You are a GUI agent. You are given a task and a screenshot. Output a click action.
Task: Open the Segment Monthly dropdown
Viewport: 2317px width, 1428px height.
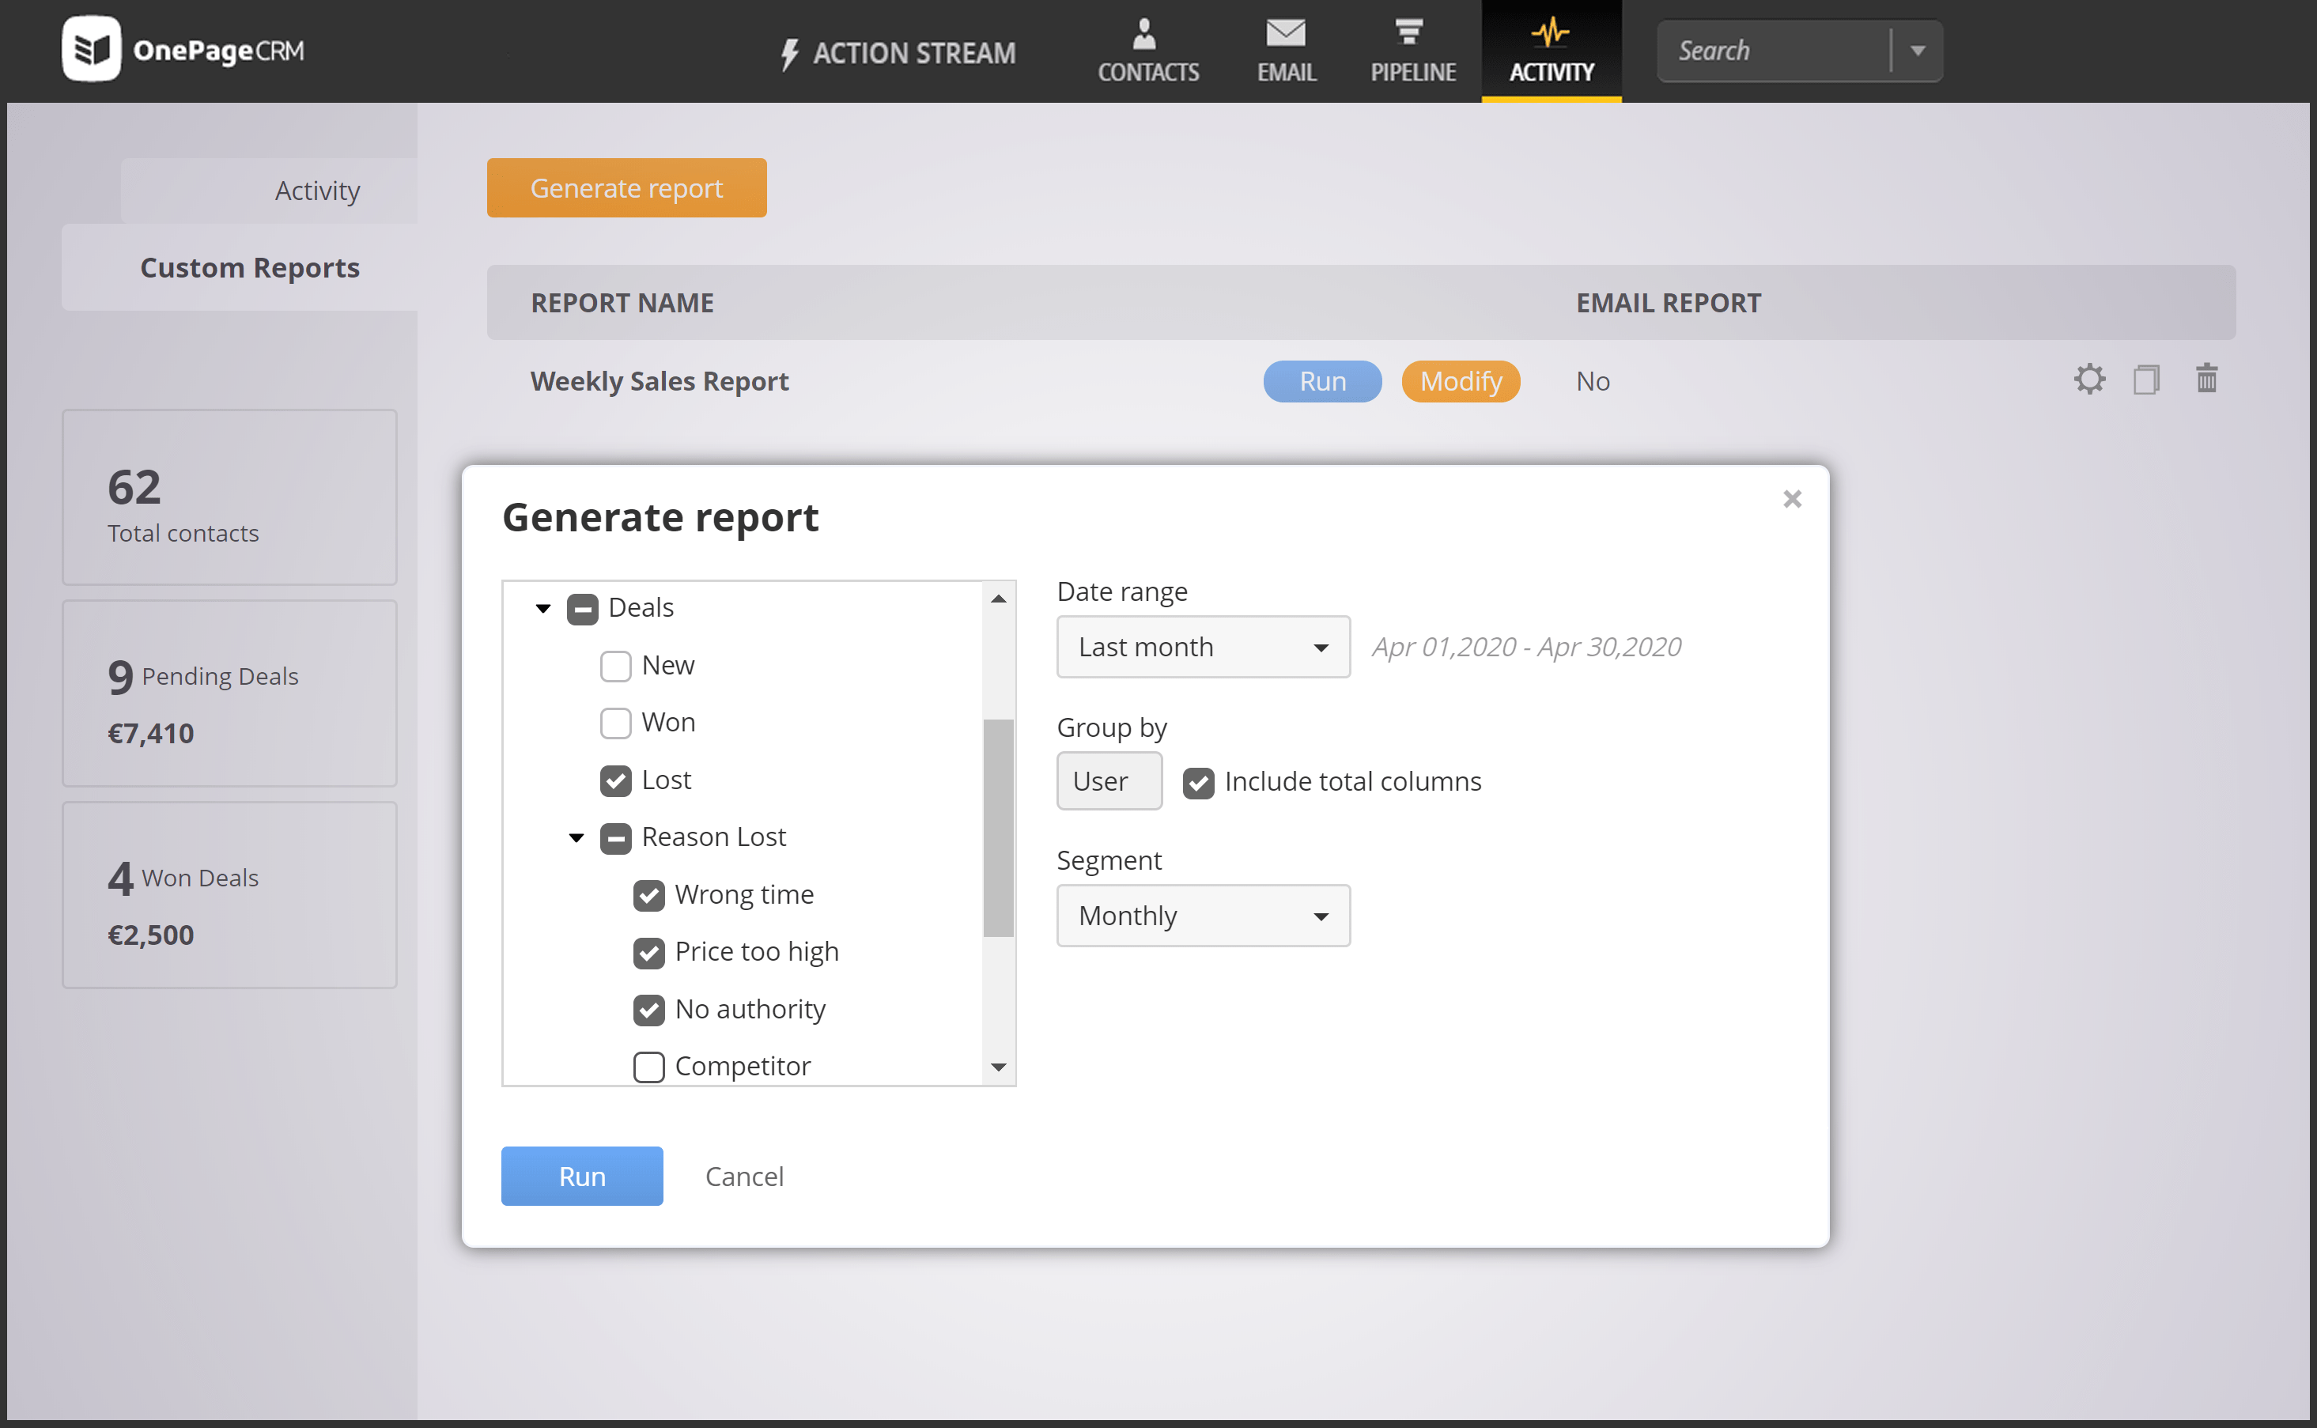(1204, 915)
